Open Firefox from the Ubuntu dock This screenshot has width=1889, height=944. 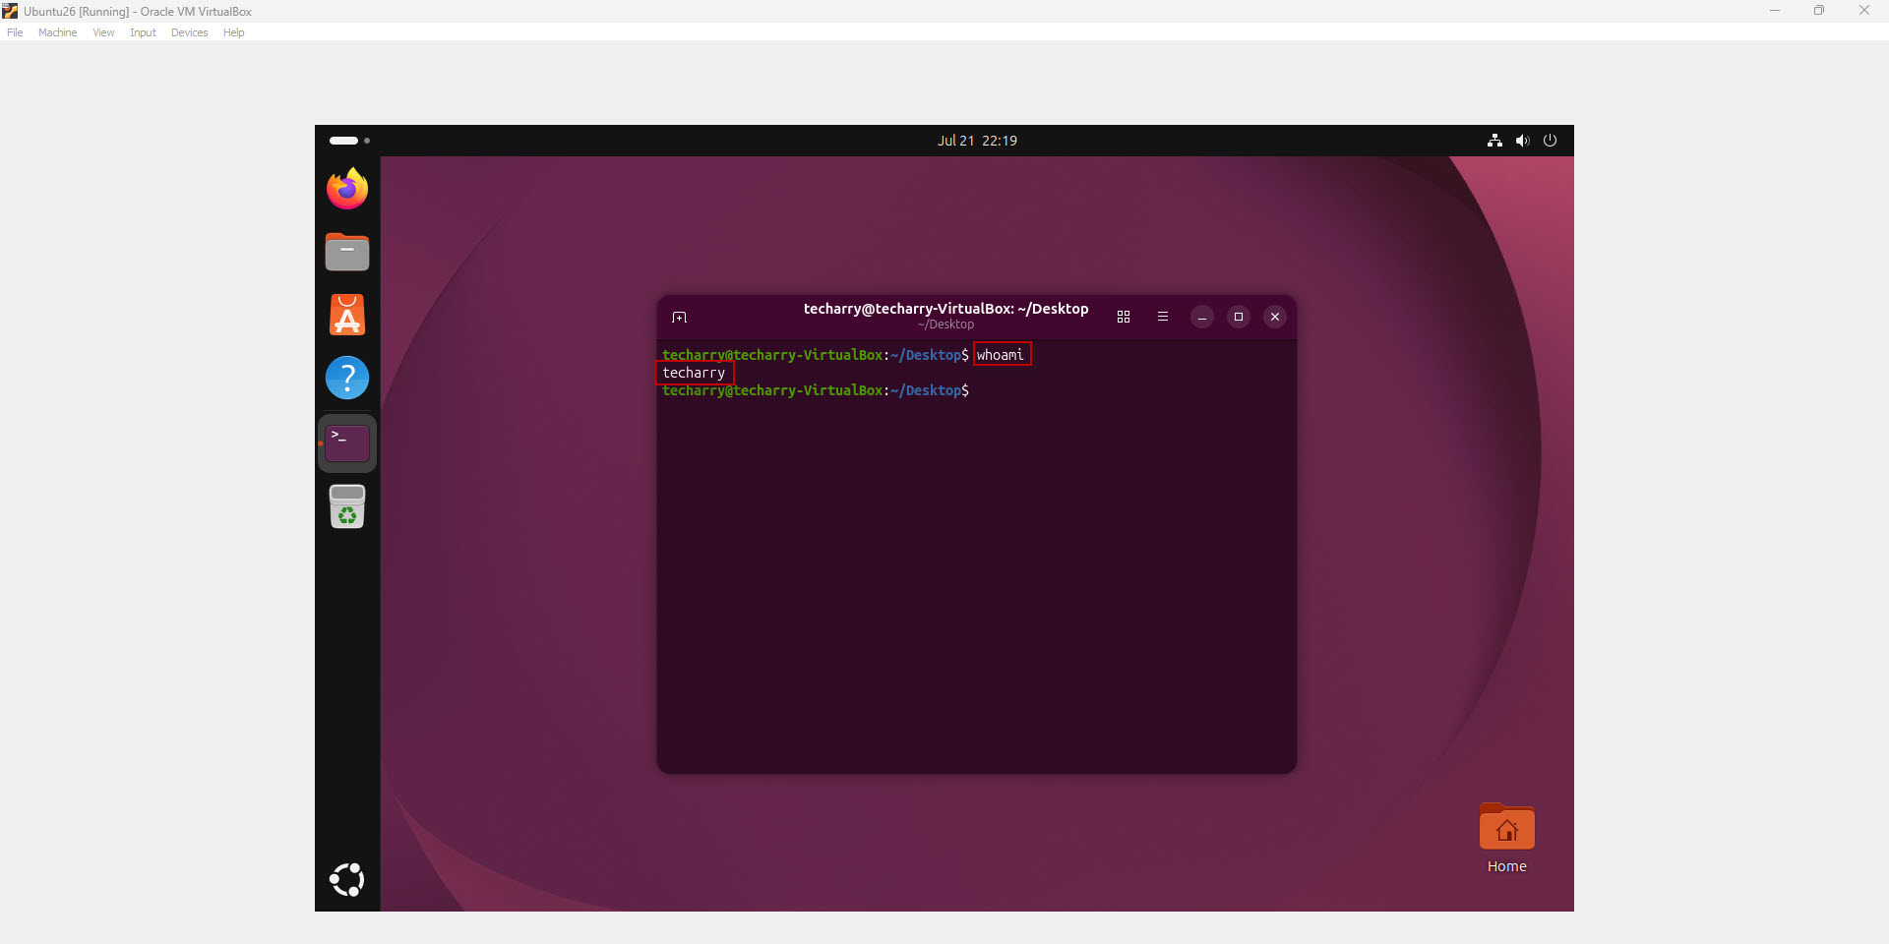[347, 189]
